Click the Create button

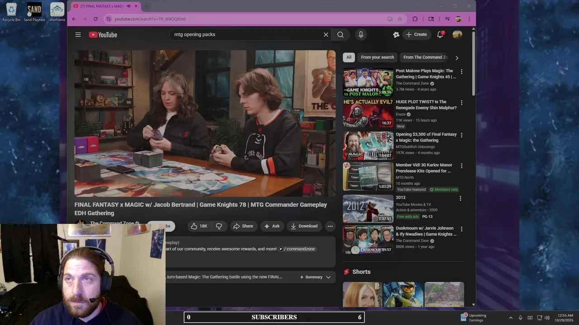pyautogui.click(x=416, y=35)
